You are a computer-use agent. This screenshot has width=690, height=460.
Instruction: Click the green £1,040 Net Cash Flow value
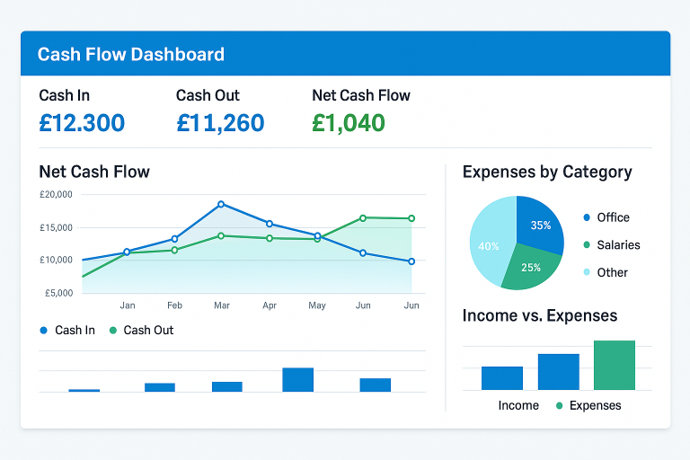348,123
